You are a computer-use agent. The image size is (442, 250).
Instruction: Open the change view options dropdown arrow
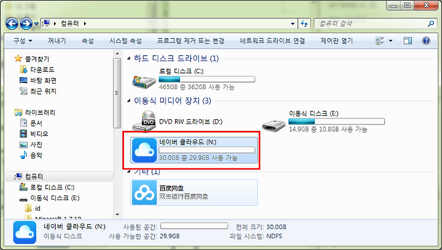390,41
